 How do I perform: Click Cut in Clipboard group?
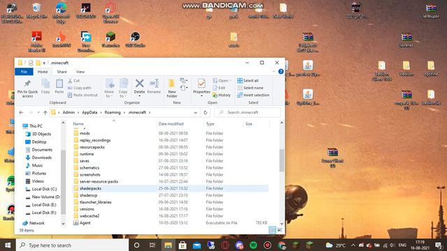tap(74, 81)
